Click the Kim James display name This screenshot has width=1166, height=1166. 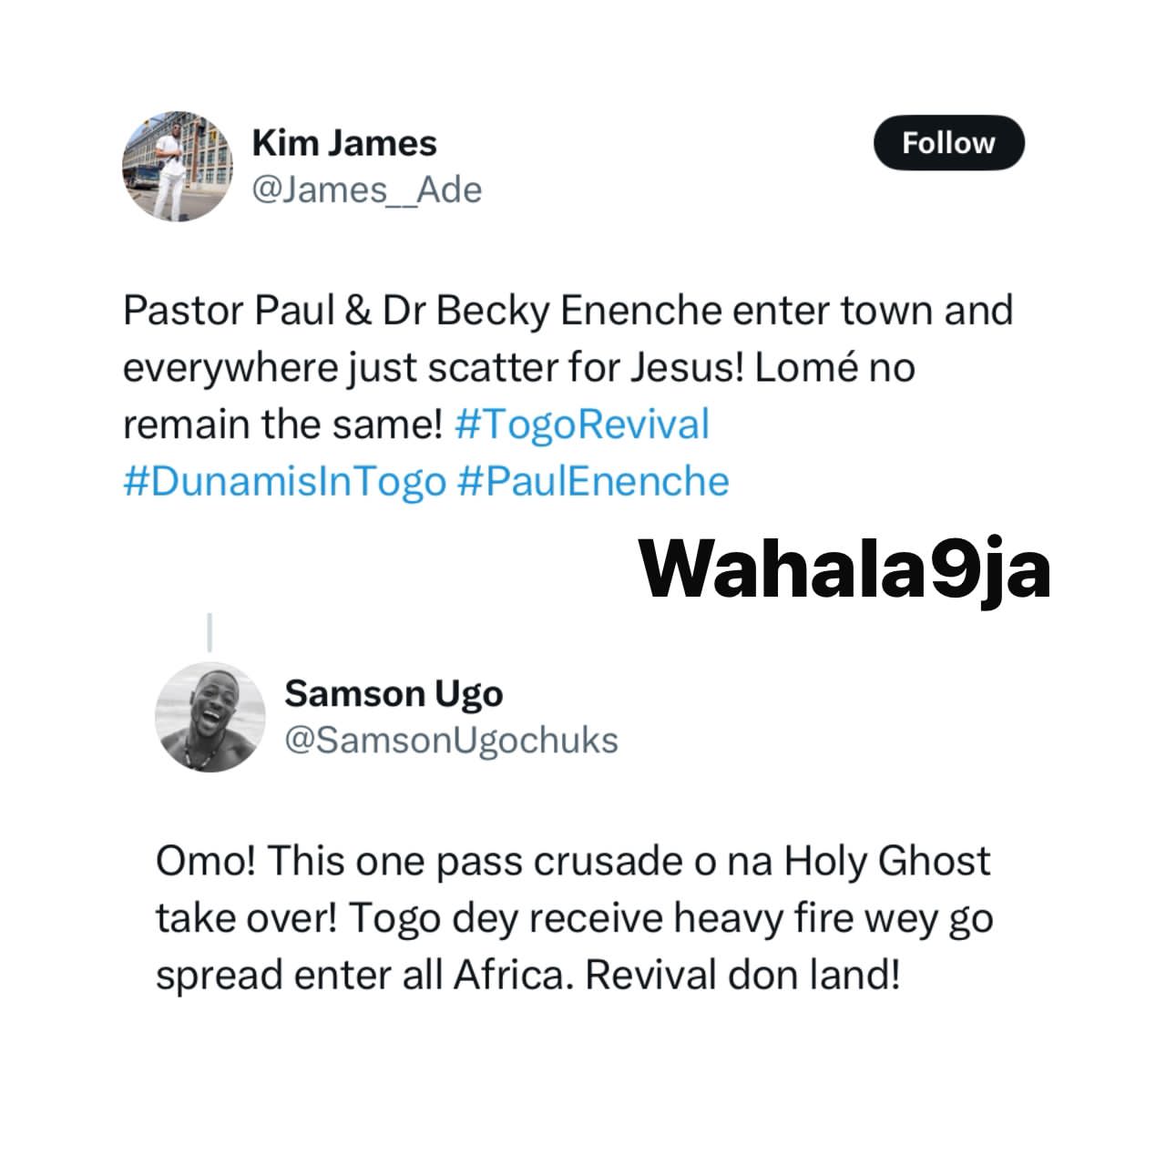(344, 143)
